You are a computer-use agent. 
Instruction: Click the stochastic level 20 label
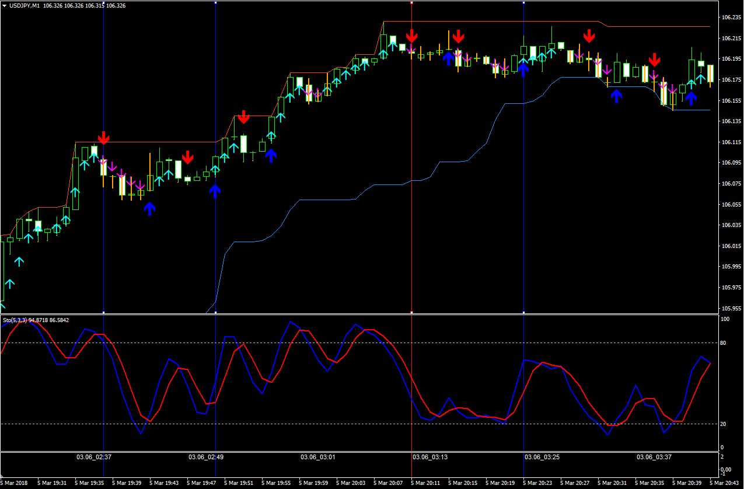point(724,424)
